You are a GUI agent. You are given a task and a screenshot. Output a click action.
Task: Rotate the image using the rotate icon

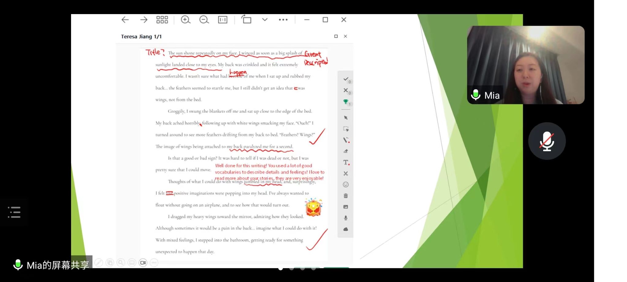pos(246,20)
